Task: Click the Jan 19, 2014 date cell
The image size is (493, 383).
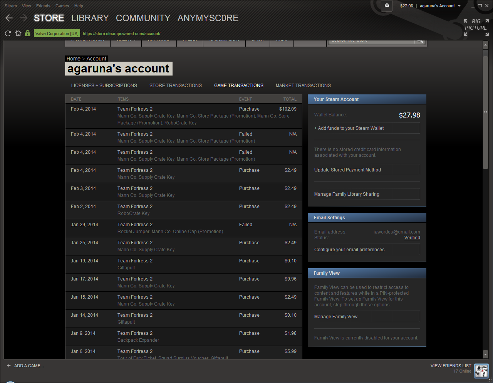Action: pos(84,261)
